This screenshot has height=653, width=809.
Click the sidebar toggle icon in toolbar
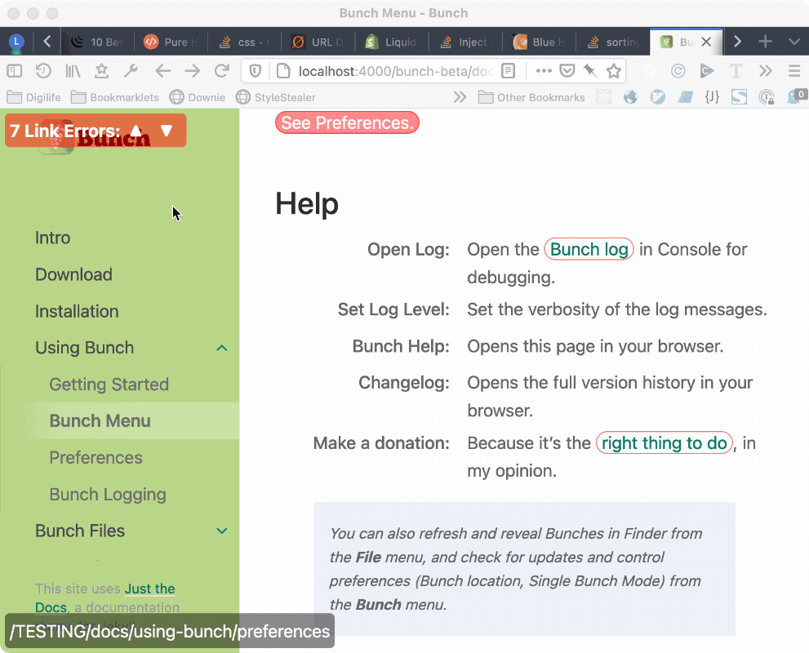pyautogui.click(x=15, y=71)
